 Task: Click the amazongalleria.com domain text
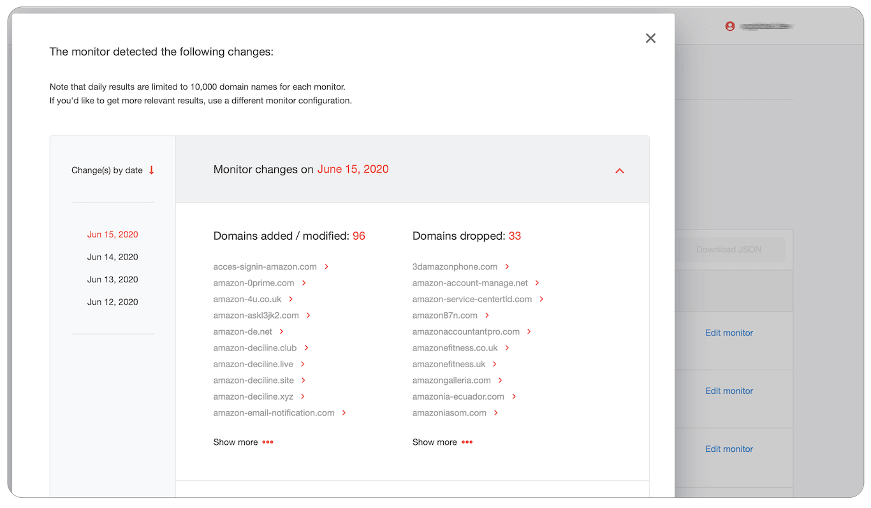pyautogui.click(x=451, y=381)
